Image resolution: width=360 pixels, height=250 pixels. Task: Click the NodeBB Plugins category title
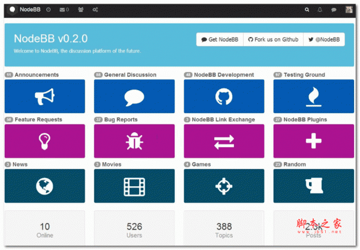pyautogui.click(x=305, y=120)
